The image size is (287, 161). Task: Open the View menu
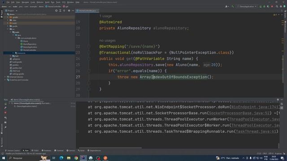(x=18, y=2)
